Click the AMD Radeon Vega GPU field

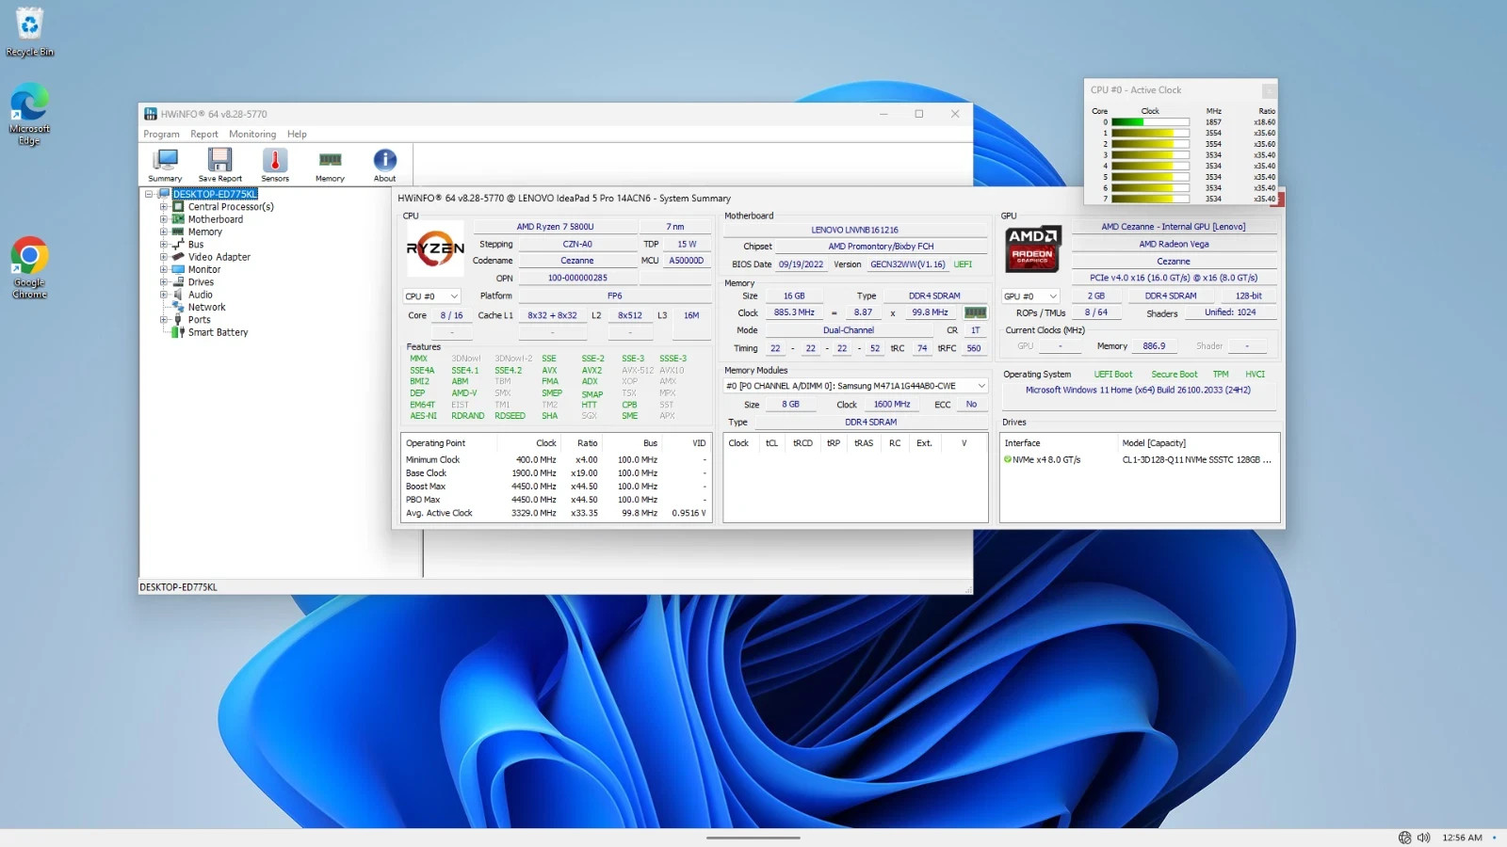[x=1174, y=245]
